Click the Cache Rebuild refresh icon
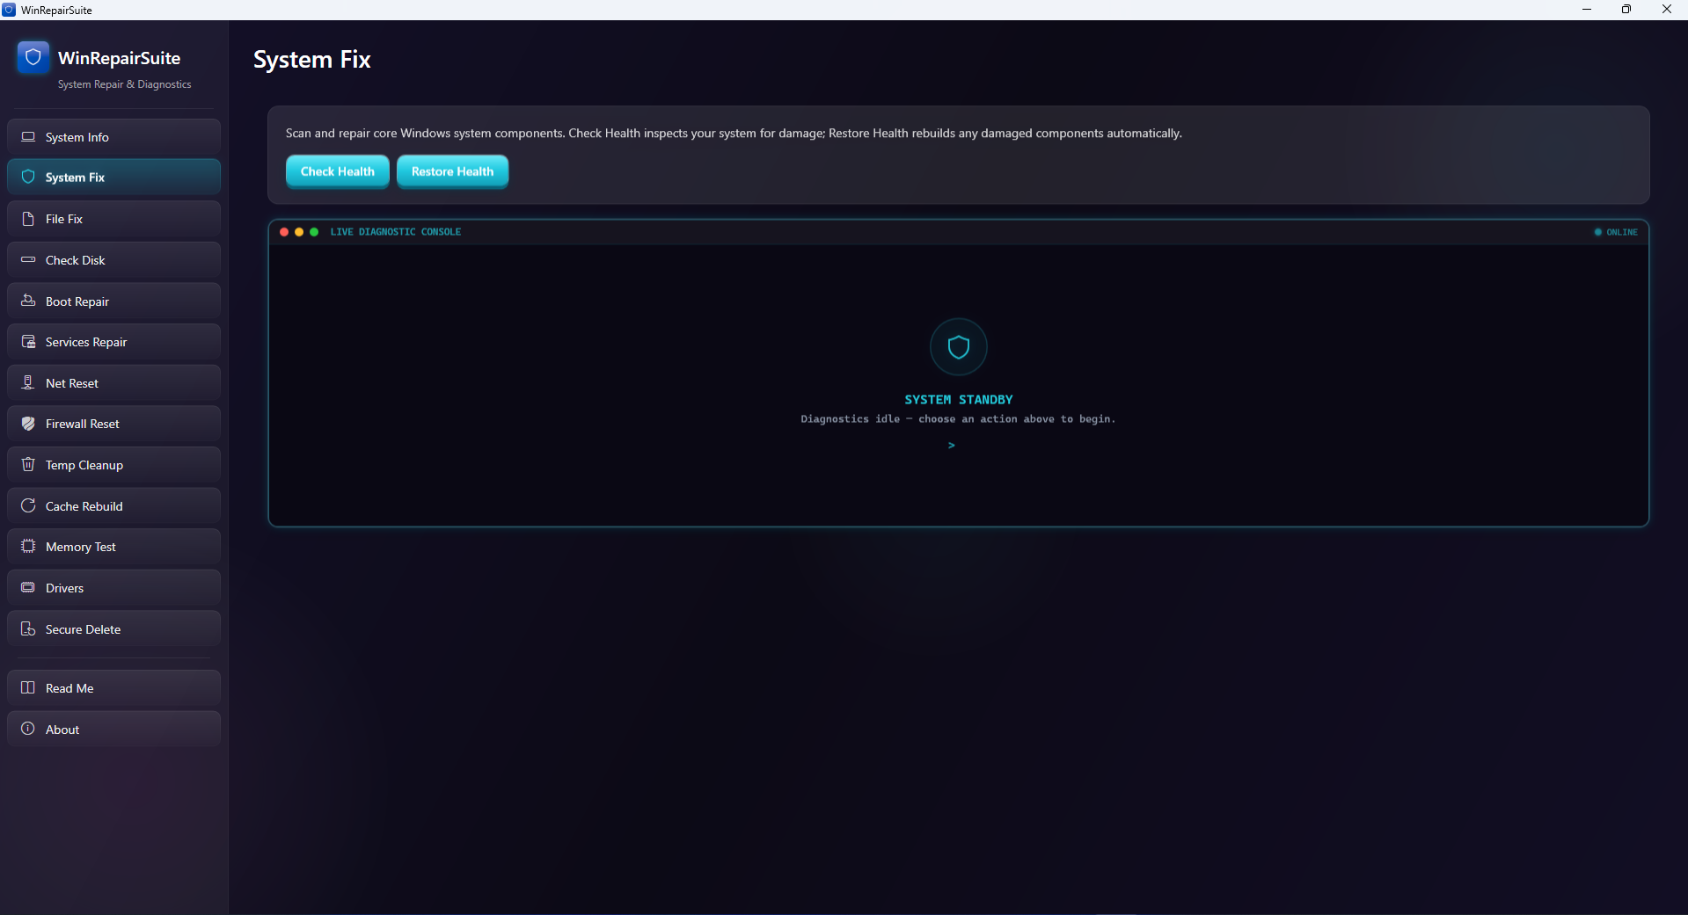Viewport: 1688px width, 915px height. [28, 505]
